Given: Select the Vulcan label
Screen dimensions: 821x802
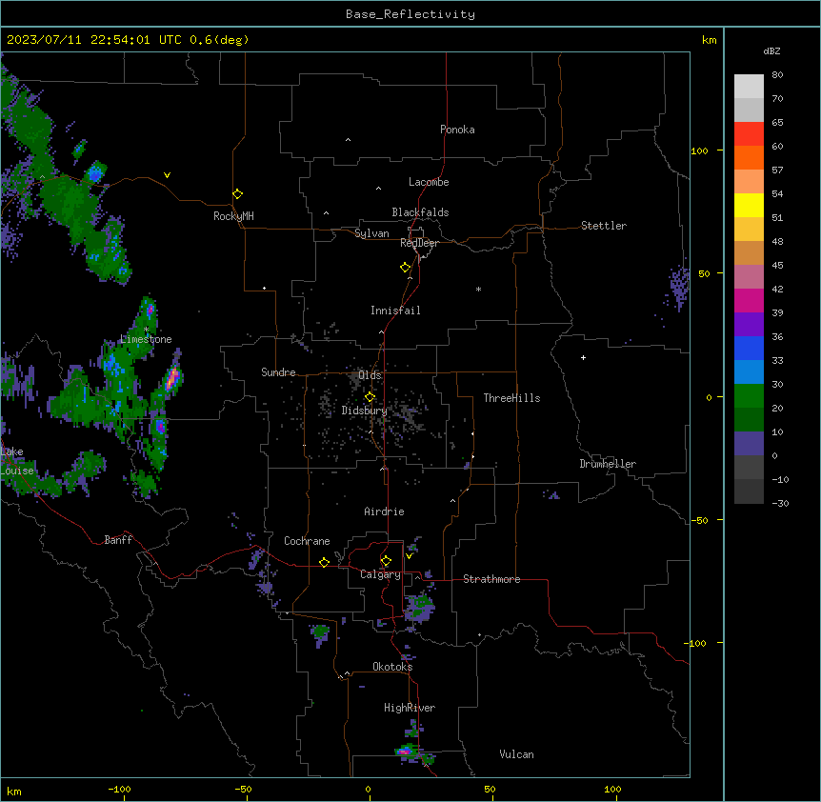Looking at the screenshot, I should tap(516, 754).
